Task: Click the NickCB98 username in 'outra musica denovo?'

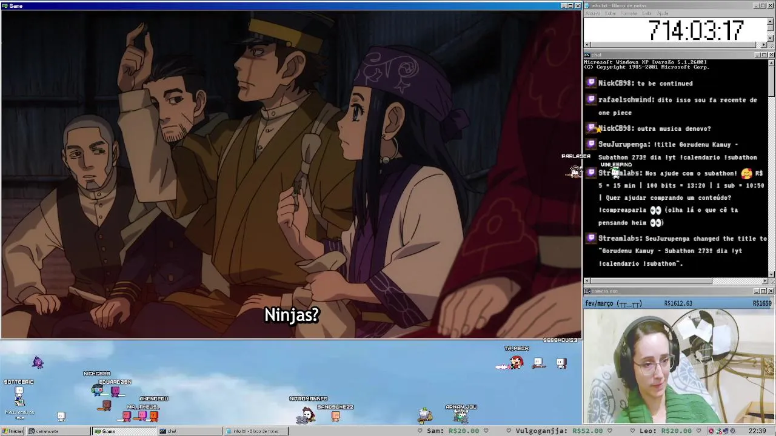Action: click(615, 128)
